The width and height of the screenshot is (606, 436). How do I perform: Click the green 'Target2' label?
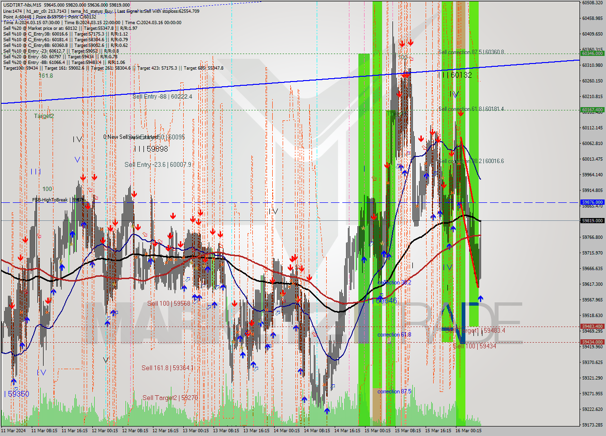click(44, 116)
